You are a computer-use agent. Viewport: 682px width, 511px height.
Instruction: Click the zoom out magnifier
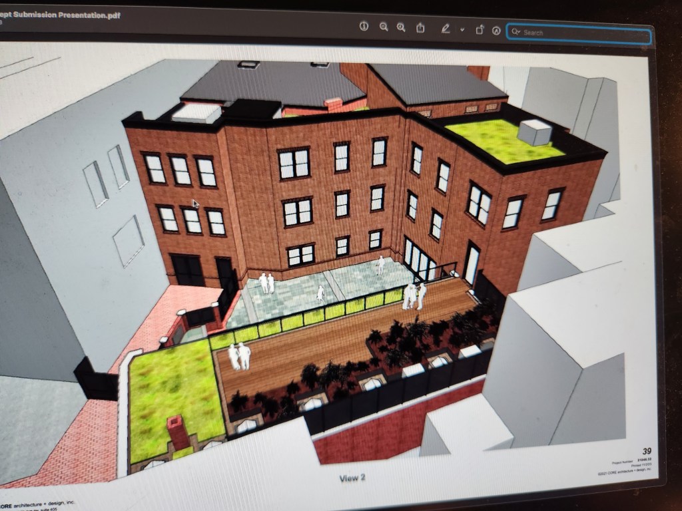tap(384, 27)
